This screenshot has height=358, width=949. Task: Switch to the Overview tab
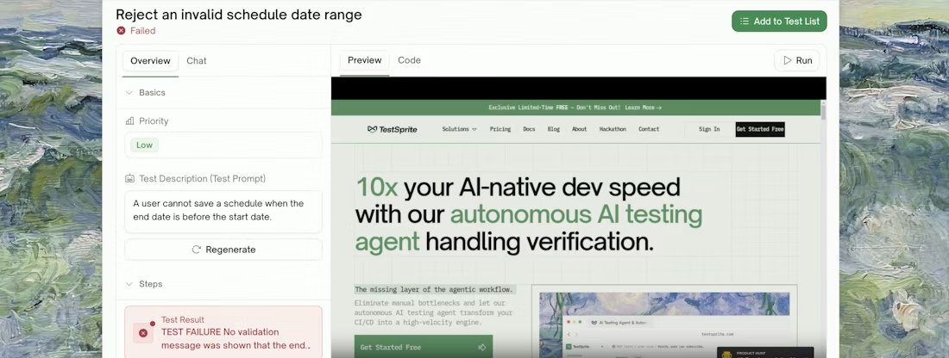pyautogui.click(x=150, y=60)
